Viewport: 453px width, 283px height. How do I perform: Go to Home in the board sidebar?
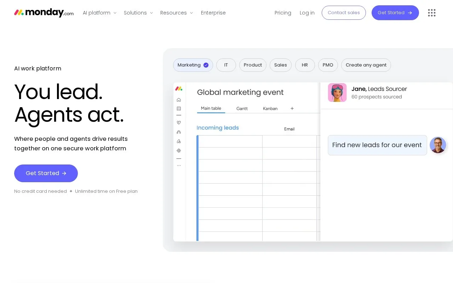[x=179, y=100]
